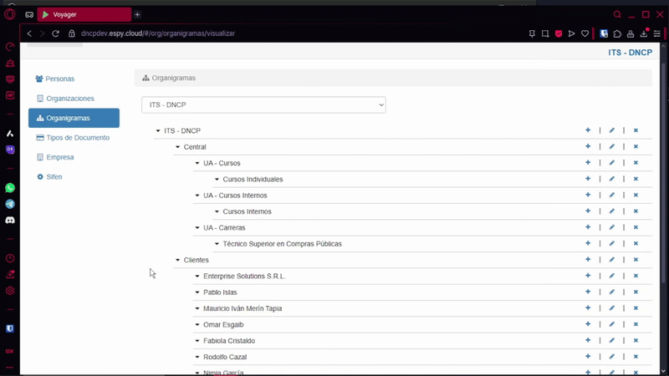Collapse the UA - Cursos Internos node
Screen dimensions: 669x376
(x=197, y=196)
